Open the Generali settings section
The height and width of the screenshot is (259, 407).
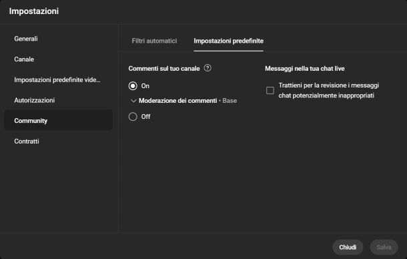59,39
